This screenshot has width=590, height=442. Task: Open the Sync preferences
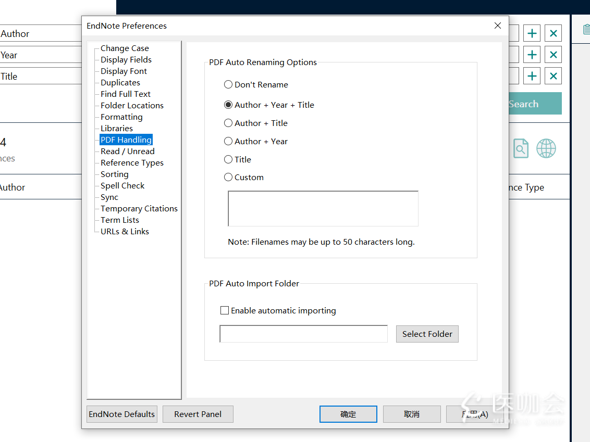click(109, 197)
